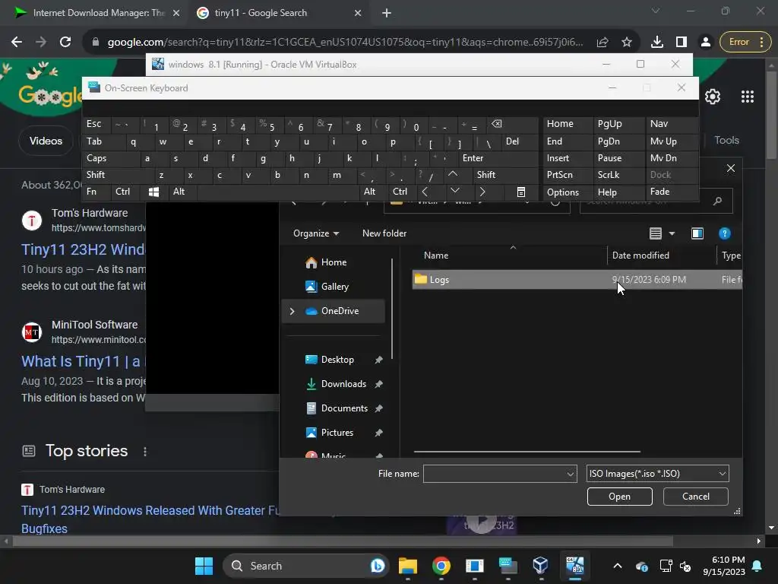
Task: Select the Logs folder row
Action: tap(577, 280)
